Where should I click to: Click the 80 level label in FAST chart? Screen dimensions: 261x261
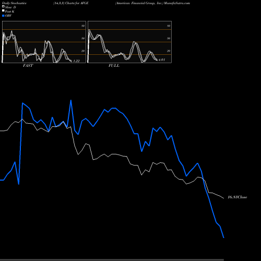(x=83, y=26)
